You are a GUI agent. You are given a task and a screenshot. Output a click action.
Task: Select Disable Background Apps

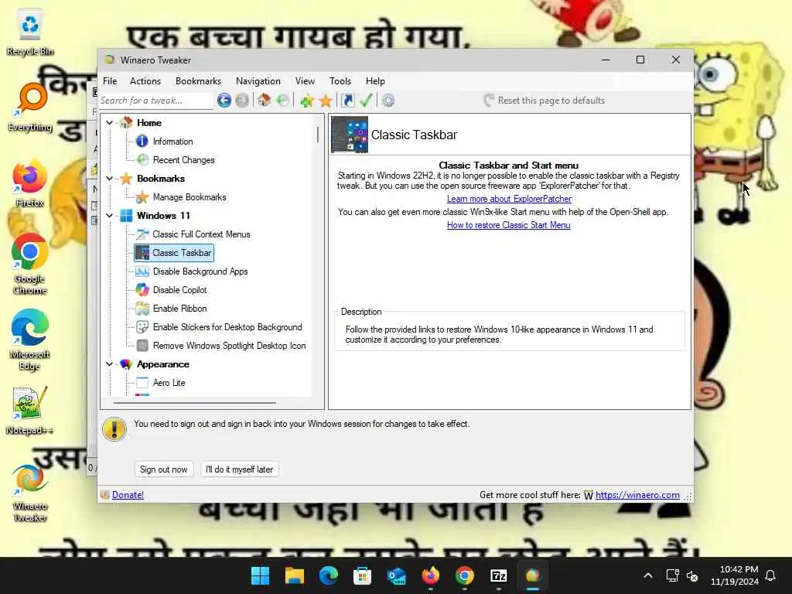coord(200,271)
